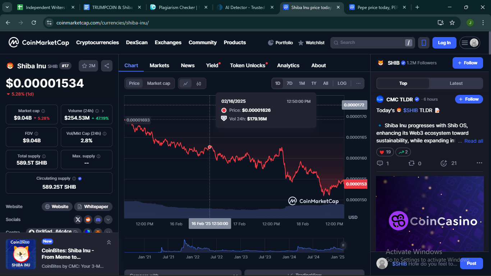Image resolution: width=491 pixels, height=276 pixels.
Task: Click the Circulating supply info icon
Action: [74, 179]
